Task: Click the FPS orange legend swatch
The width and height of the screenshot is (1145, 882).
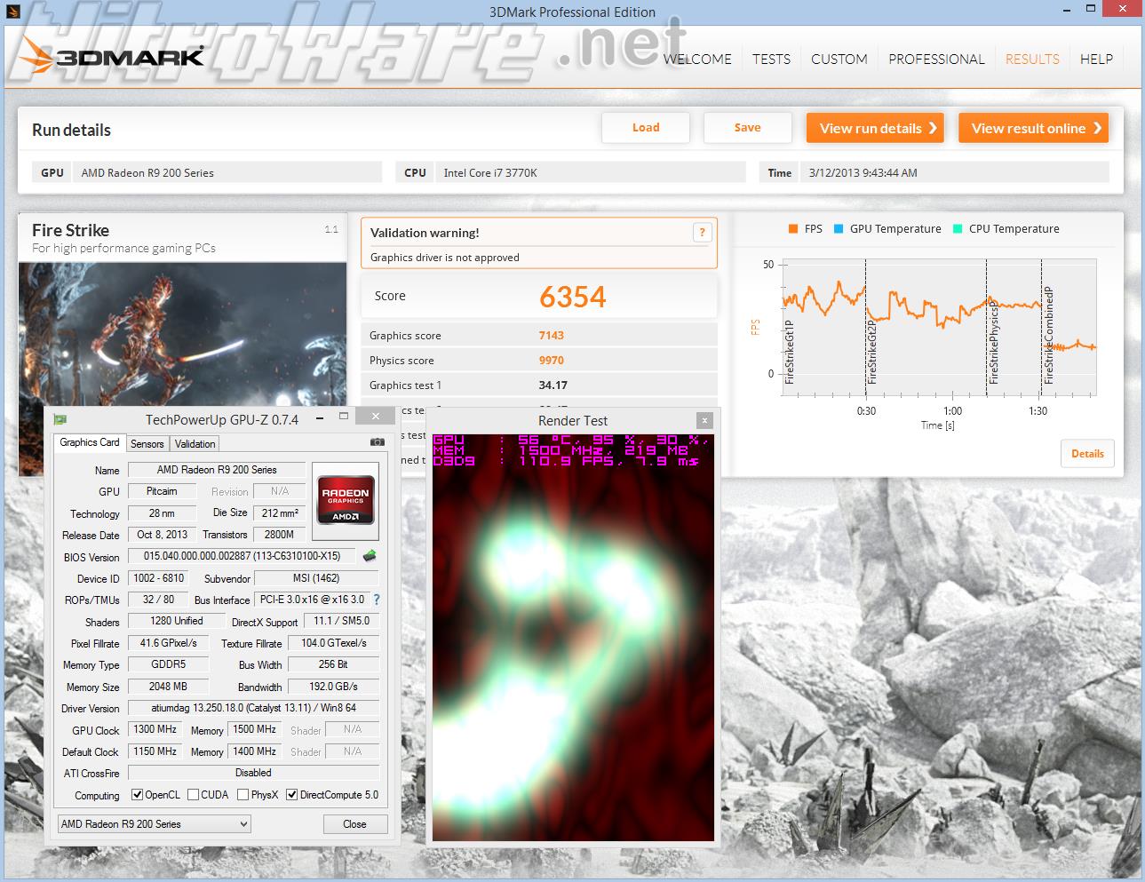Action: tap(792, 228)
